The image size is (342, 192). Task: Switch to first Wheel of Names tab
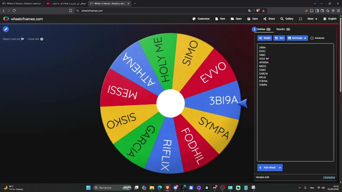click(x=22, y=3)
